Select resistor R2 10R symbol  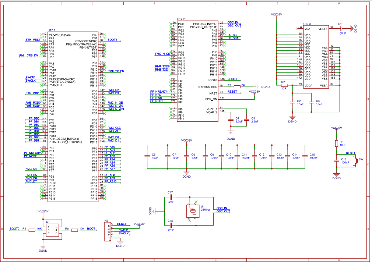pyautogui.click(x=284, y=85)
